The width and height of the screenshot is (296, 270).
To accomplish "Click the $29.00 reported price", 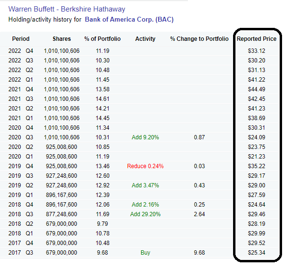I will (x=257, y=185).
